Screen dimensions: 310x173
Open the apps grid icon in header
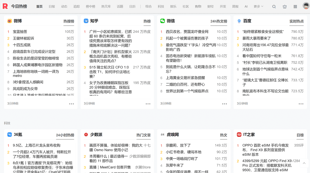coord(295,7)
